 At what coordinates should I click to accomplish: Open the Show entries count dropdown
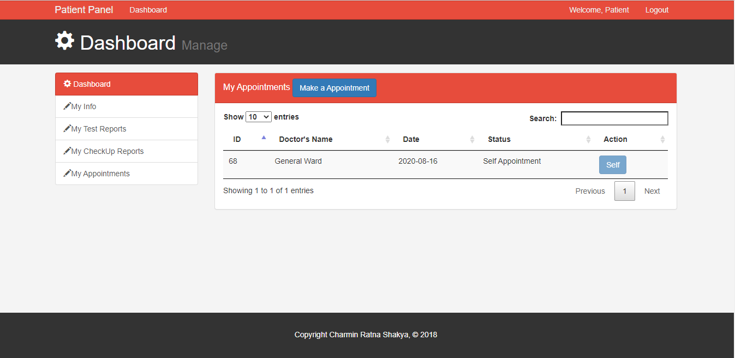tap(258, 117)
